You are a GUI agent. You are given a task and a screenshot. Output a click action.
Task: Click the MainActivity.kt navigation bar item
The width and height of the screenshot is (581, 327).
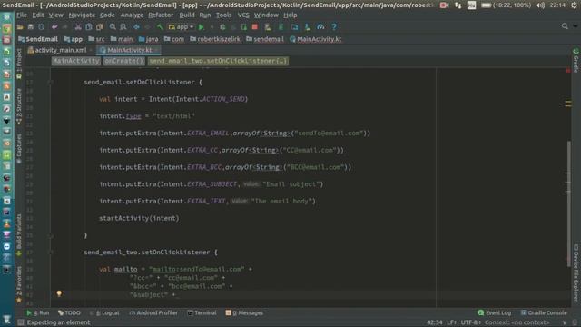click(316, 39)
